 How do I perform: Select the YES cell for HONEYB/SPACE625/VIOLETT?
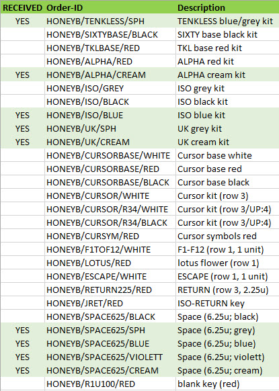coord(22,357)
